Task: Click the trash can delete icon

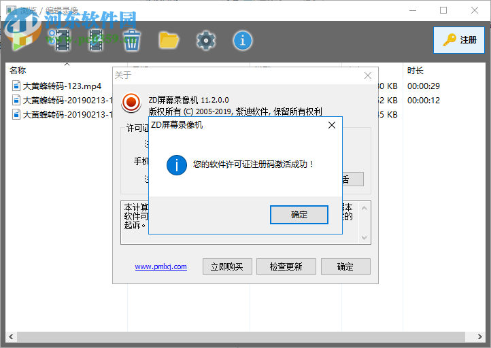Action: (131, 40)
